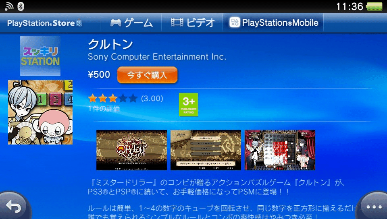Tap the battery indicator icon
The width and height of the screenshot is (387, 219).
[x=375, y=7]
